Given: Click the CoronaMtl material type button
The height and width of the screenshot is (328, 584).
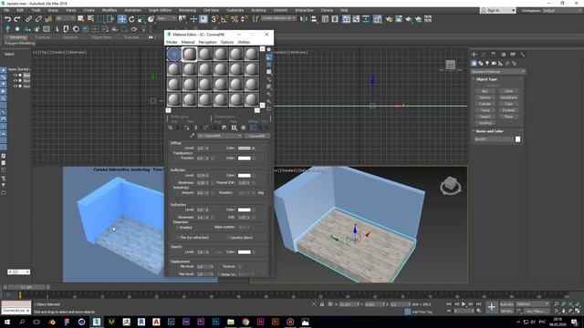Looking at the screenshot, I should pos(257,136).
